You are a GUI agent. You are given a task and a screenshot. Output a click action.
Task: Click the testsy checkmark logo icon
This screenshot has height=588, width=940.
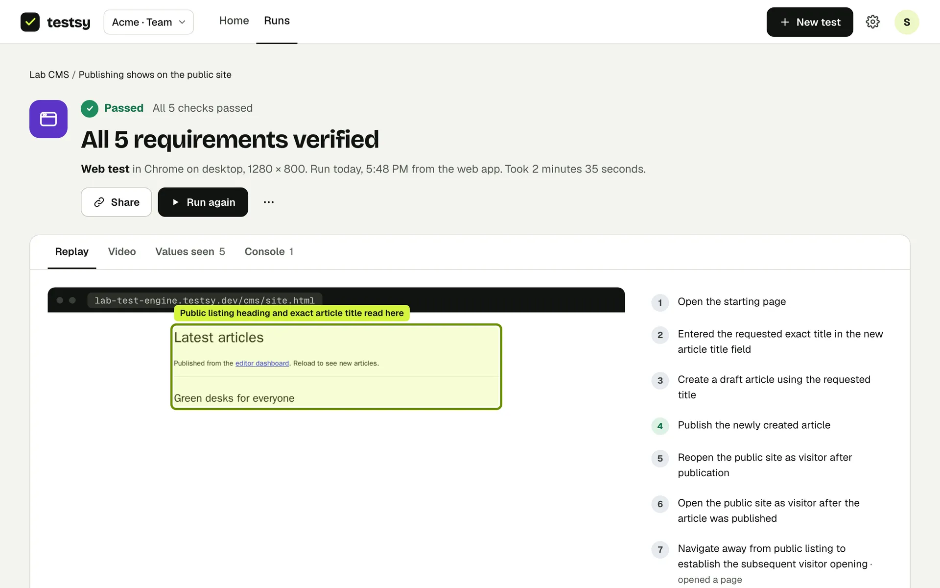[30, 22]
